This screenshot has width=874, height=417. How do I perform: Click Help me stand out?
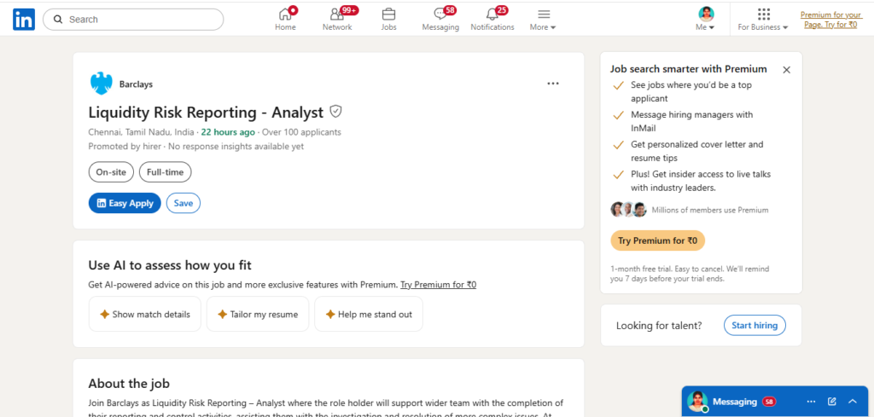(x=369, y=314)
